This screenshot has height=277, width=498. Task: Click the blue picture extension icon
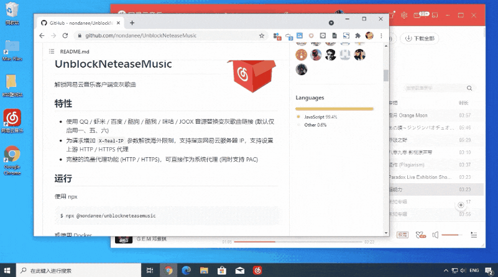tap(300, 35)
